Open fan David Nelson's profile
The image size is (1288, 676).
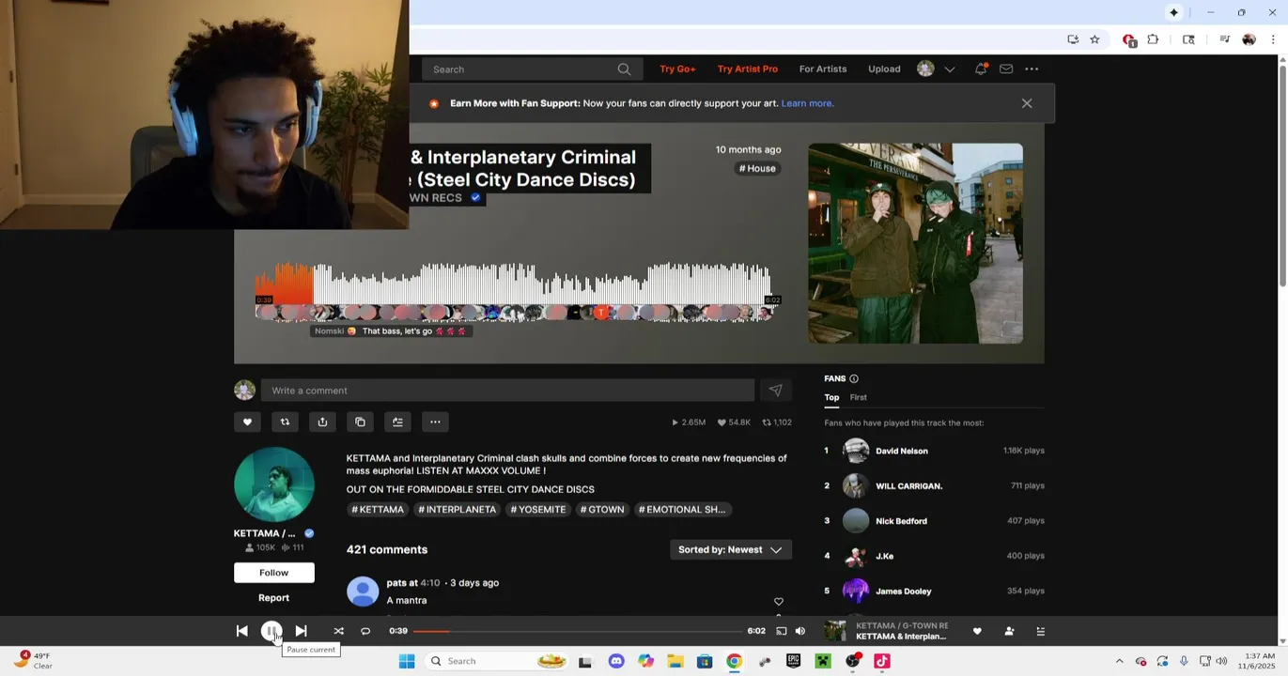(901, 451)
